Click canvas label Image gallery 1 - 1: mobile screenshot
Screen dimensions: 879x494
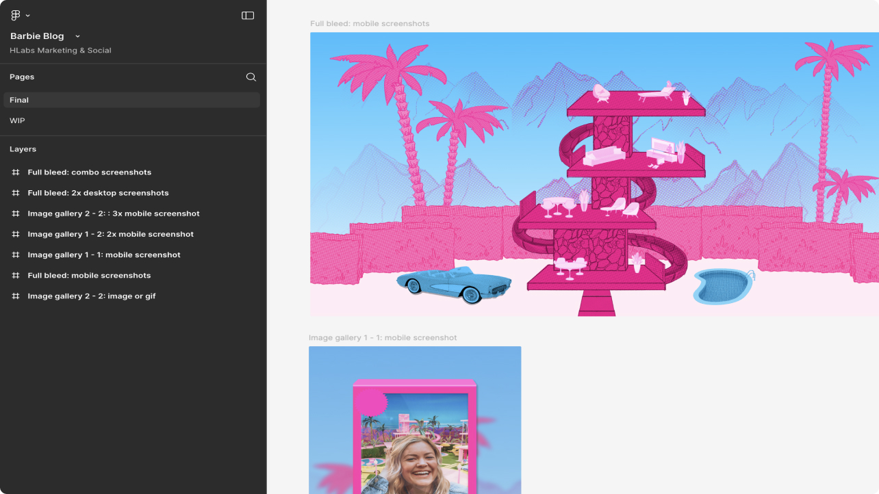click(383, 338)
